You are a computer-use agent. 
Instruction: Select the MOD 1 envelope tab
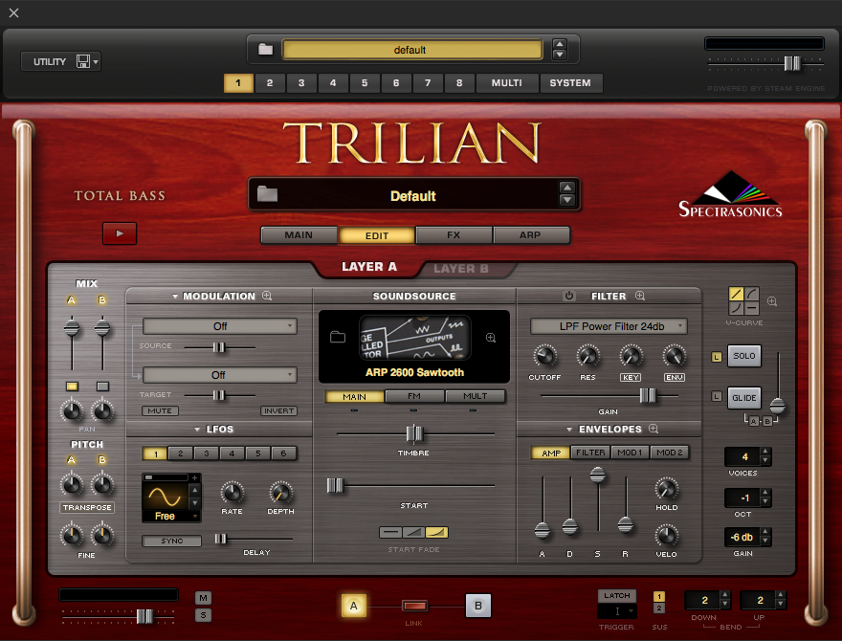630,453
